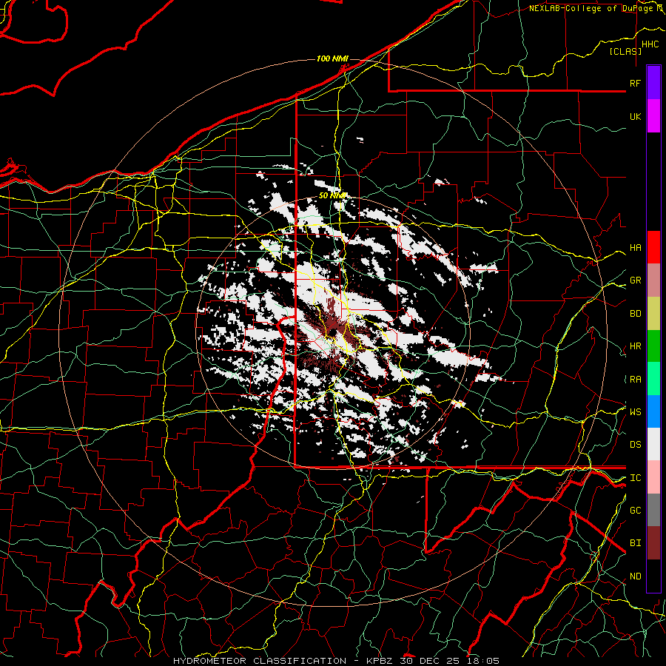Pick the RA light green swatch
The image size is (666, 666).
point(653,379)
